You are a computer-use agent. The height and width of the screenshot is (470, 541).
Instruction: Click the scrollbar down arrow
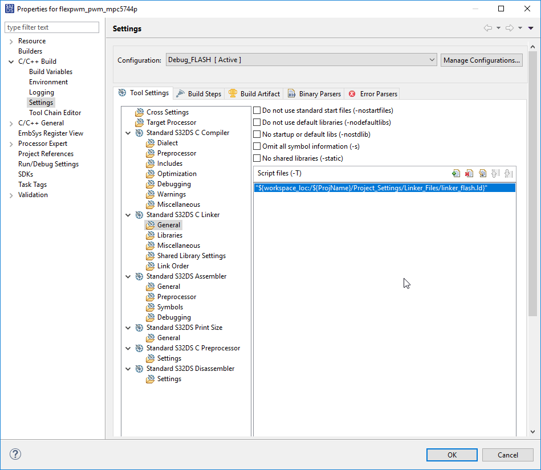tap(532, 431)
